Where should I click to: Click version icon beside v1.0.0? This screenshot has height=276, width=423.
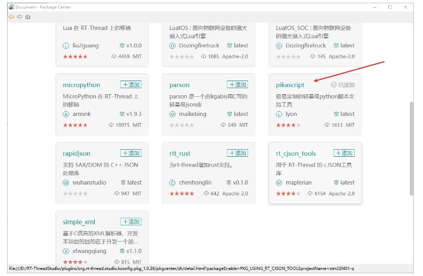122,46
